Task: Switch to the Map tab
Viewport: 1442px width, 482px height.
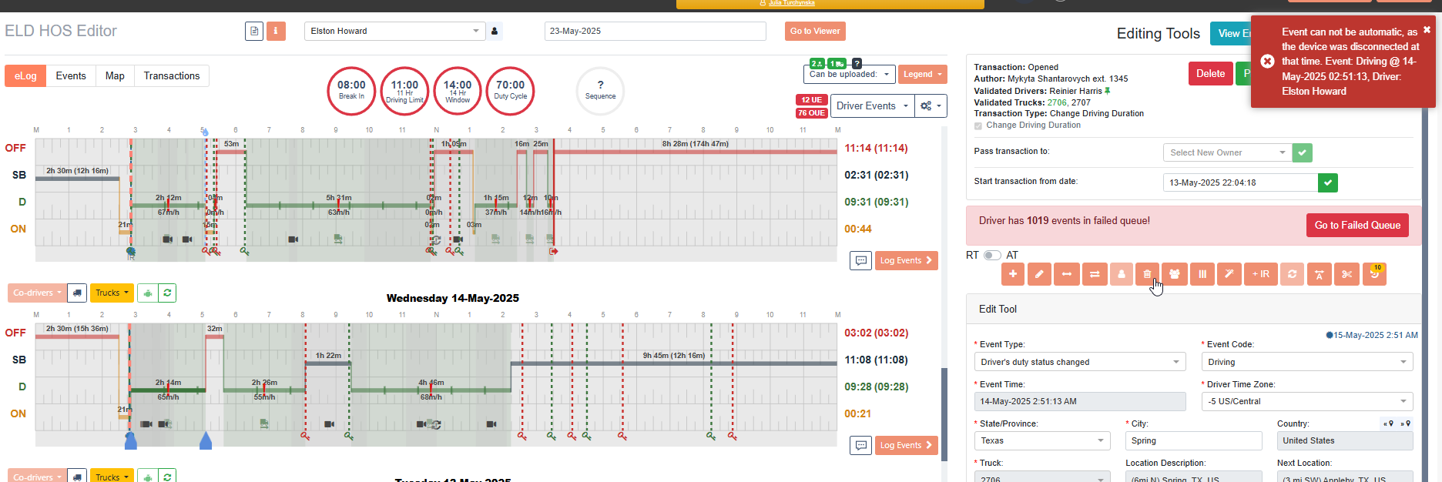Action: (x=115, y=76)
